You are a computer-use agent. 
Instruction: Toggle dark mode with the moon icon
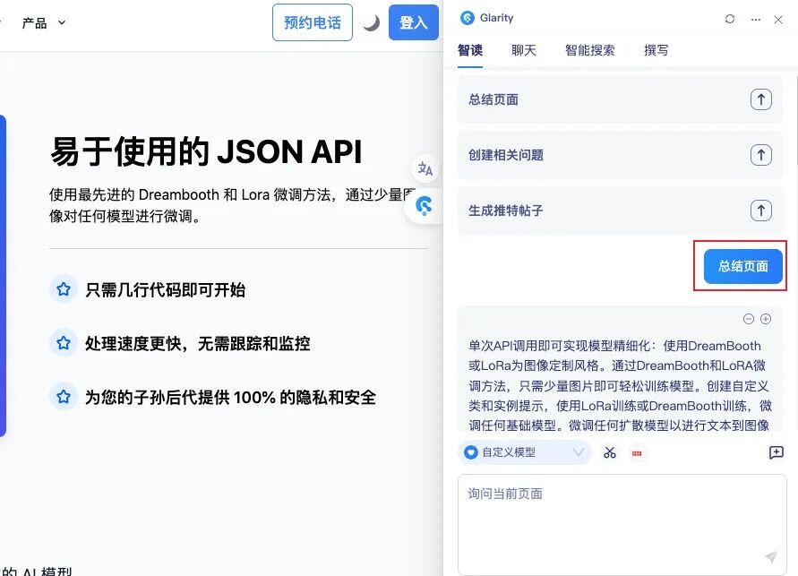click(x=371, y=23)
